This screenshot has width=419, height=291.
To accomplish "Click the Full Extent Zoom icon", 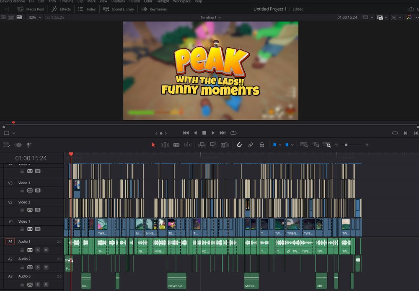I will point(304,145).
